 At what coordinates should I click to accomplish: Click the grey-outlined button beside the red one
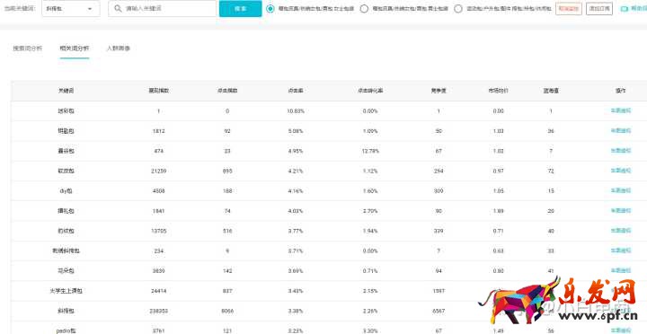coord(599,9)
